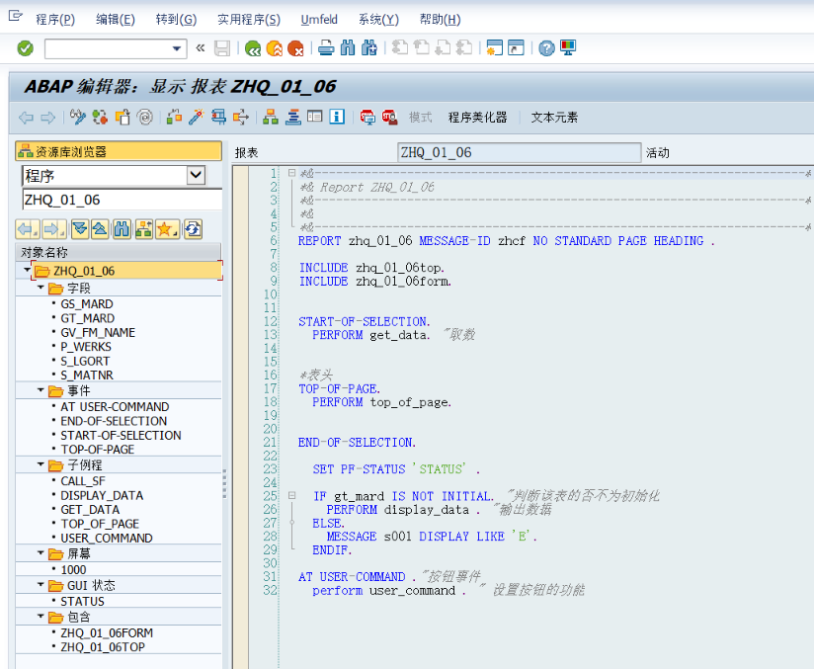Select the STATUS GUI status node
Screen dimensions: 814x669
(x=83, y=602)
